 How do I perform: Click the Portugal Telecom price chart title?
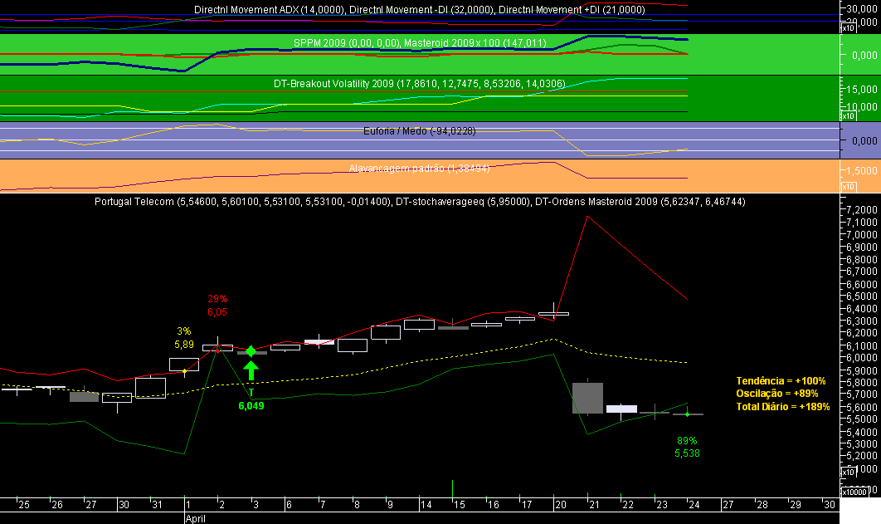(420, 202)
